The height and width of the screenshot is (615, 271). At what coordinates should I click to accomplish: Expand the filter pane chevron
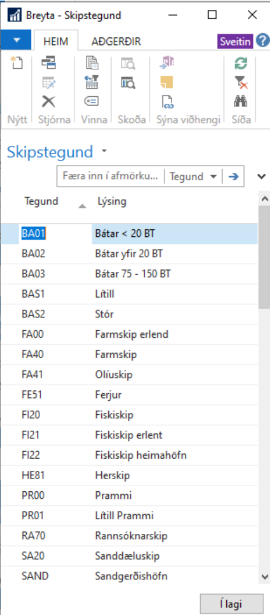pos(262,176)
